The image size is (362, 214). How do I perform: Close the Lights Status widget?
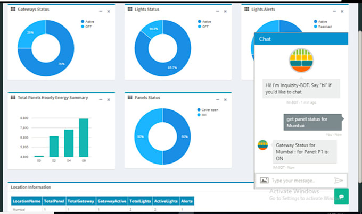click(225, 11)
